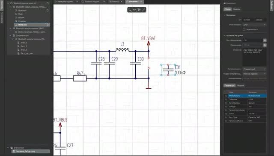Collapse the Положение section in properties
274x156 pixels.
click(x=225, y=15)
